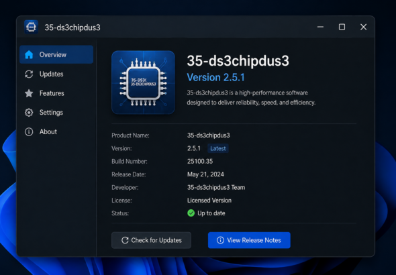The height and width of the screenshot is (275, 396).
Task: Click the Build Number: label
Action: click(130, 161)
